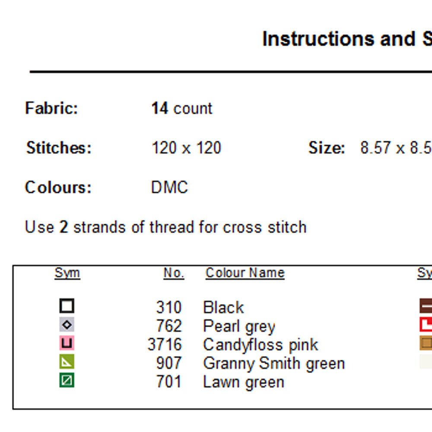
Task: Select the Granny Smith green triangle symbol
Action: 67,362
